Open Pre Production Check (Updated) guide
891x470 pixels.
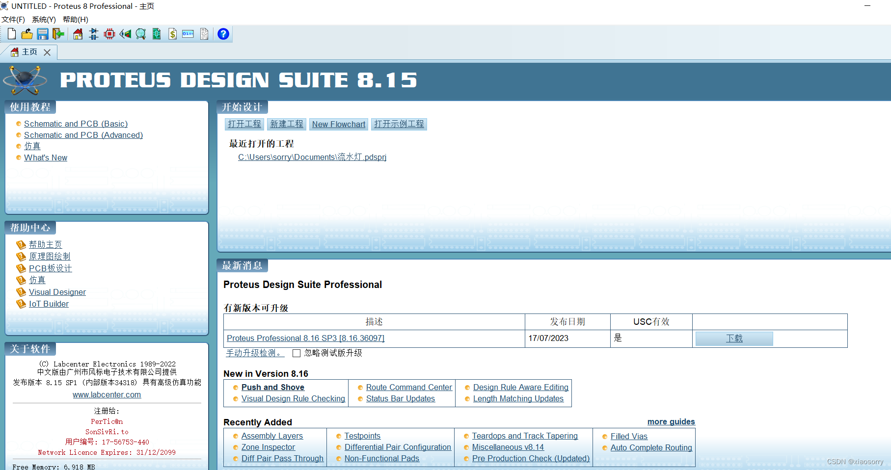click(x=531, y=458)
